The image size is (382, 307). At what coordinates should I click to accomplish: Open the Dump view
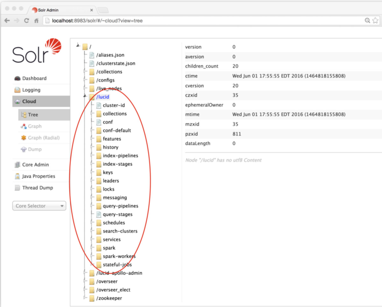pyautogui.click(x=35, y=149)
